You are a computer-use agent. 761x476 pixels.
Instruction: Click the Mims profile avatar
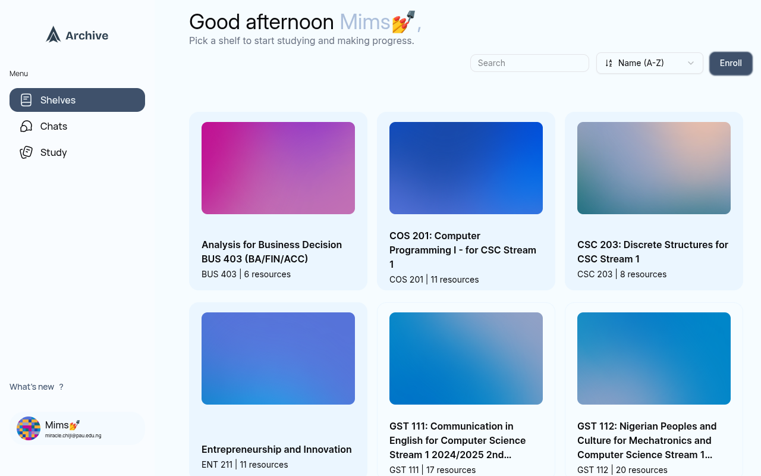(x=29, y=428)
